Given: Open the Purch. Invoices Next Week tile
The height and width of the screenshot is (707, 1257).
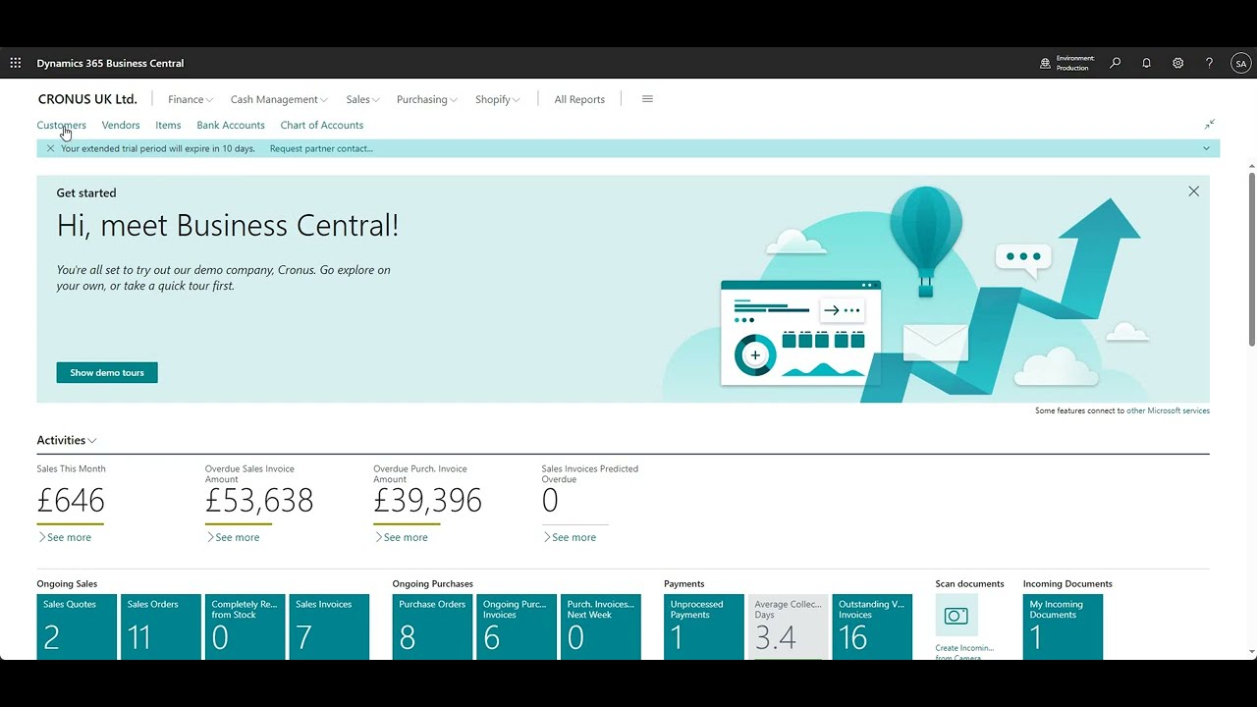Looking at the screenshot, I should (601, 626).
